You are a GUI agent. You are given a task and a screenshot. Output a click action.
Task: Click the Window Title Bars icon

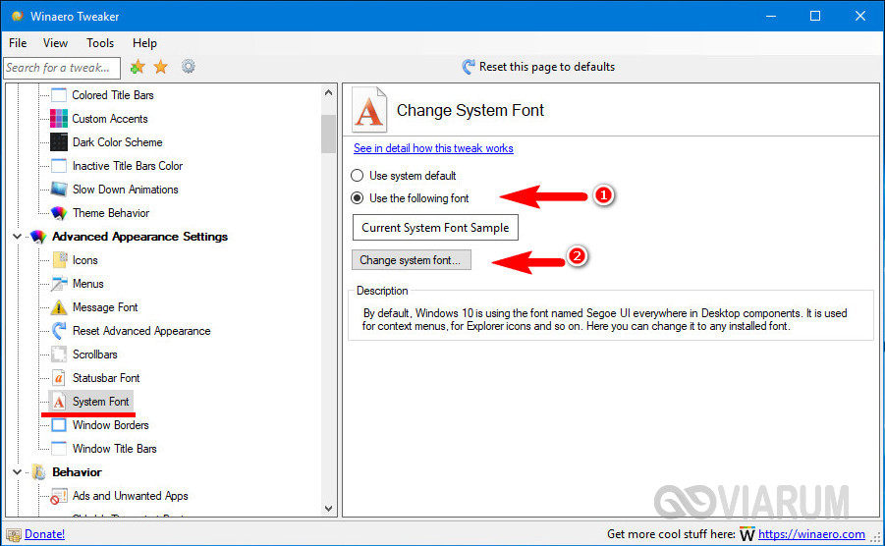click(59, 449)
